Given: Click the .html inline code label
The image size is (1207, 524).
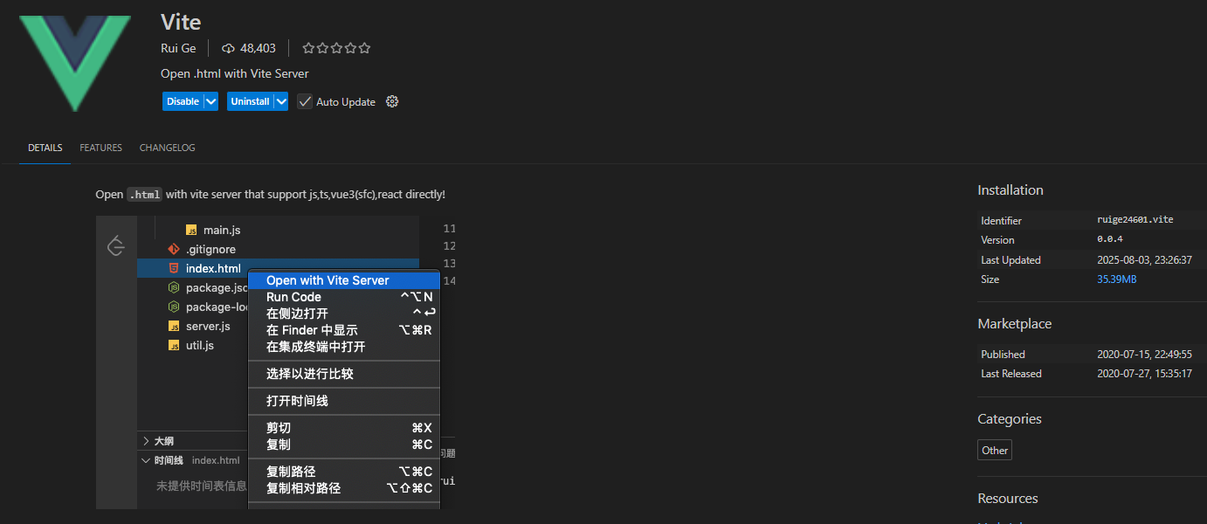Looking at the screenshot, I should coord(144,195).
